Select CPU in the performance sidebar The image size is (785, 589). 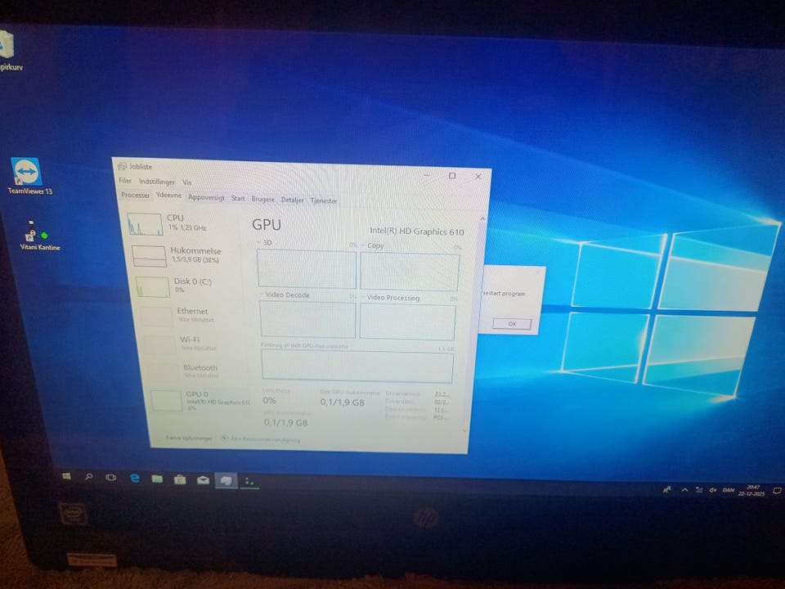point(184,223)
